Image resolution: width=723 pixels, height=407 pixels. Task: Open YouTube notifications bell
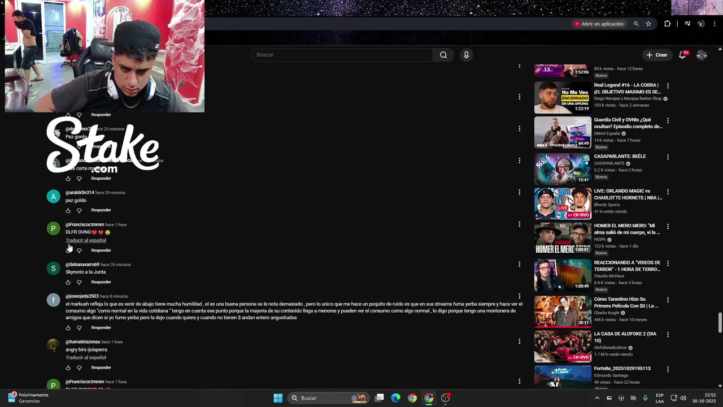coord(683,55)
